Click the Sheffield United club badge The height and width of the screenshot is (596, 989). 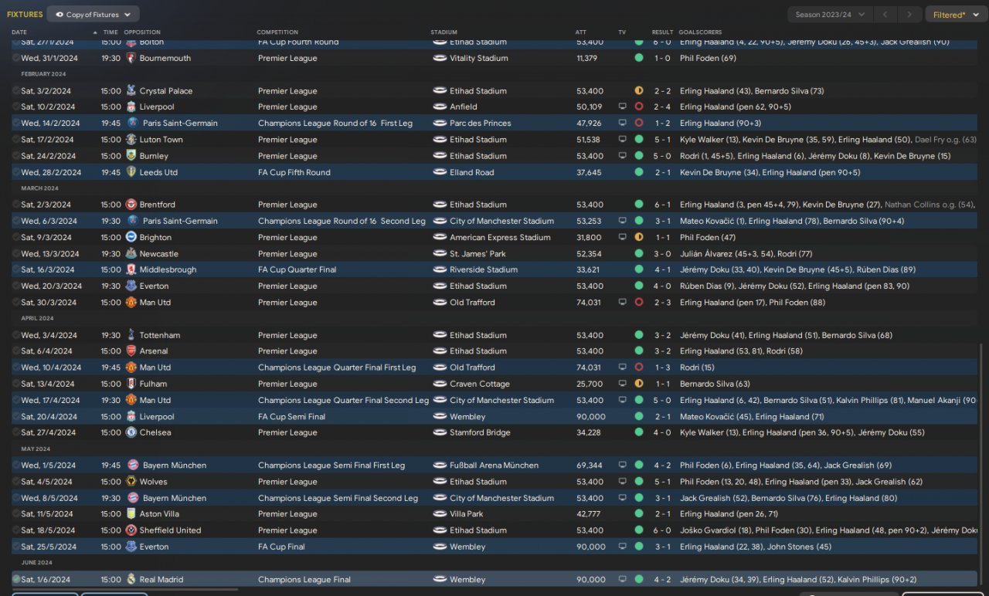[x=131, y=530]
